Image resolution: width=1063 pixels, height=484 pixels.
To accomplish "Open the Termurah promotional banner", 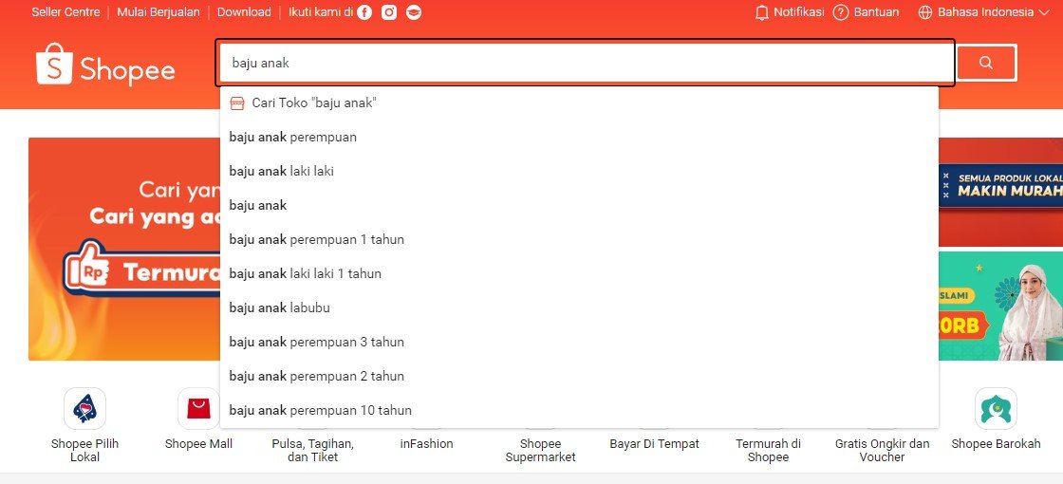I will pos(124,249).
